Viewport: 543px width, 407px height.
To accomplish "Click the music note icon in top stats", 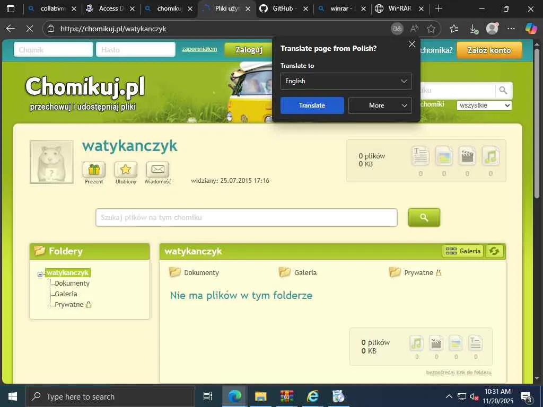I will 491,156.
